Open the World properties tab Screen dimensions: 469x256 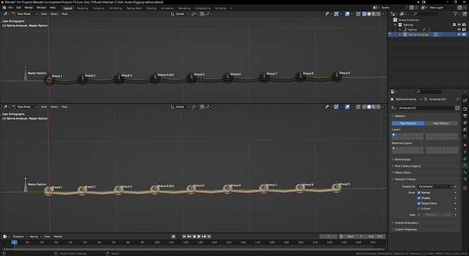point(465,136)
